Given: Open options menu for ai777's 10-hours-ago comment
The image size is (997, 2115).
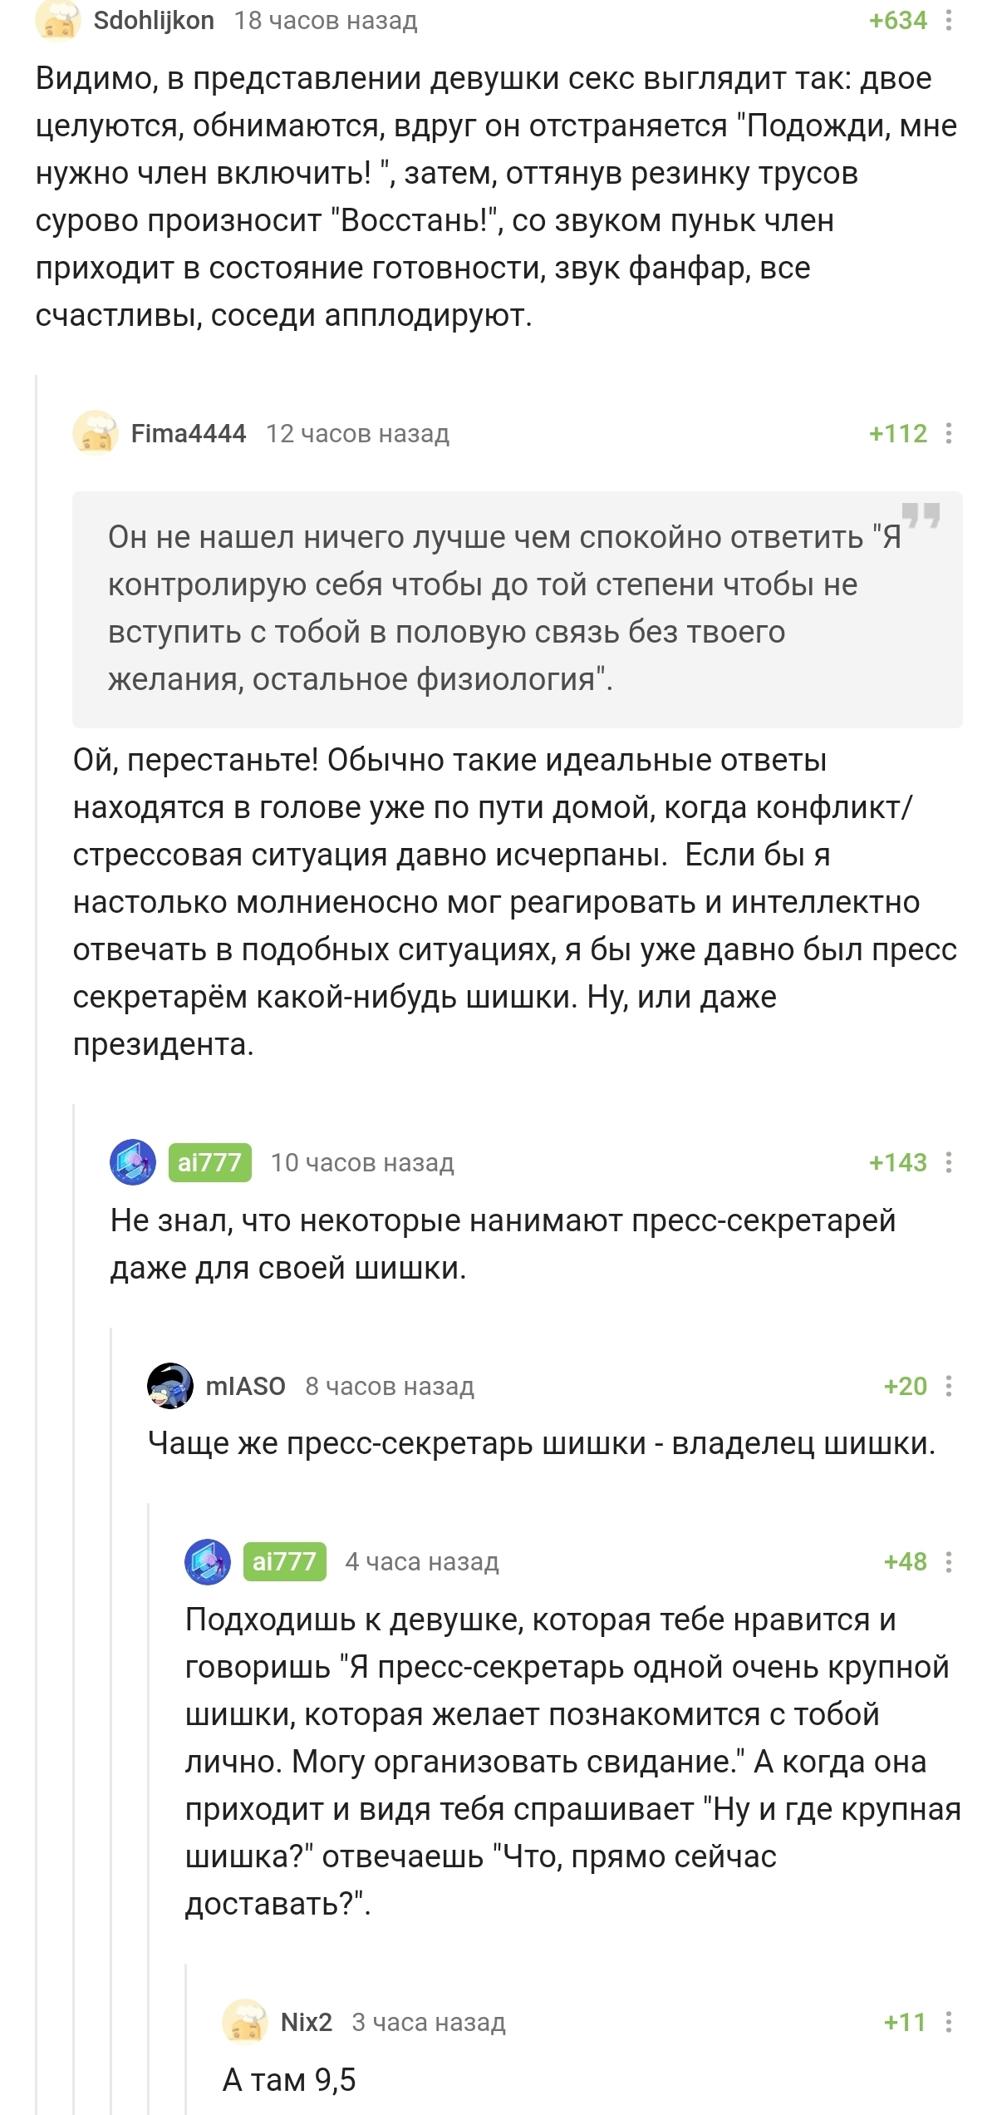Looking at the screenshot, I should pyautogui.click(x=948, y=1162).
